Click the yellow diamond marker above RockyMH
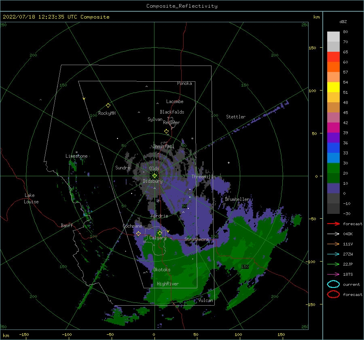Viewport: 364px width, 340px height. coord(108,106)
